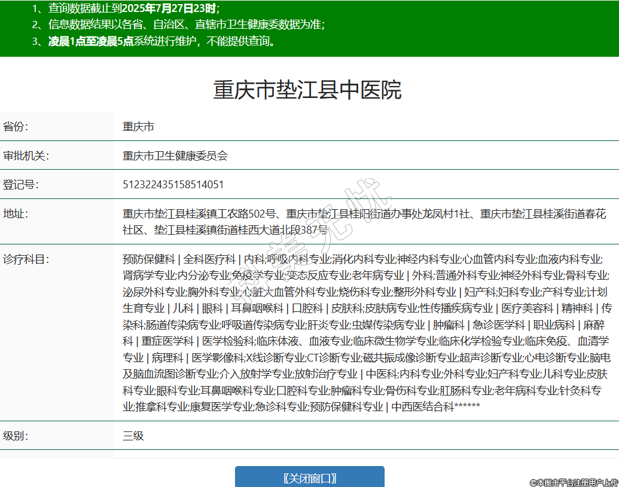Select the 登记号 field label
Viewport: 619px width, 487px height.
click(21, 185)
